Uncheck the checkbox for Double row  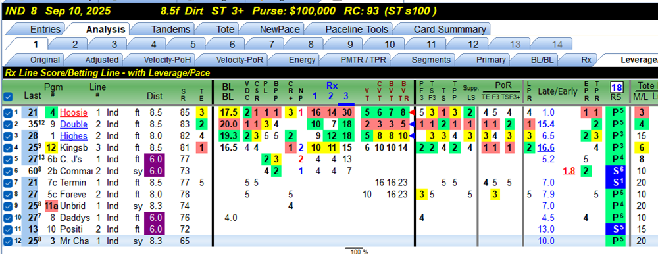point(7,125)
